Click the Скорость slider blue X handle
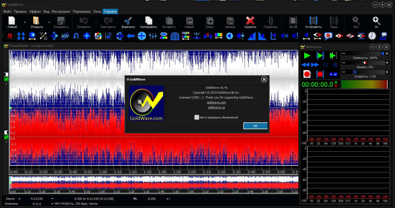The height and width of the screenshot is (208, 395). (x=355, y=72)
